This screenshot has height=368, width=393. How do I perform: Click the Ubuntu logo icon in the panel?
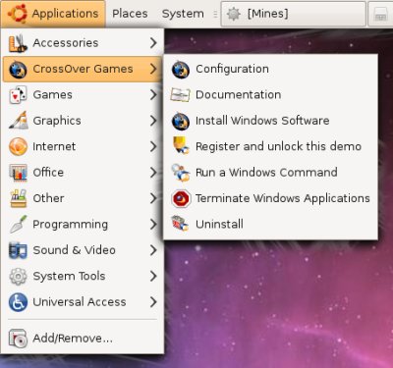17,14
